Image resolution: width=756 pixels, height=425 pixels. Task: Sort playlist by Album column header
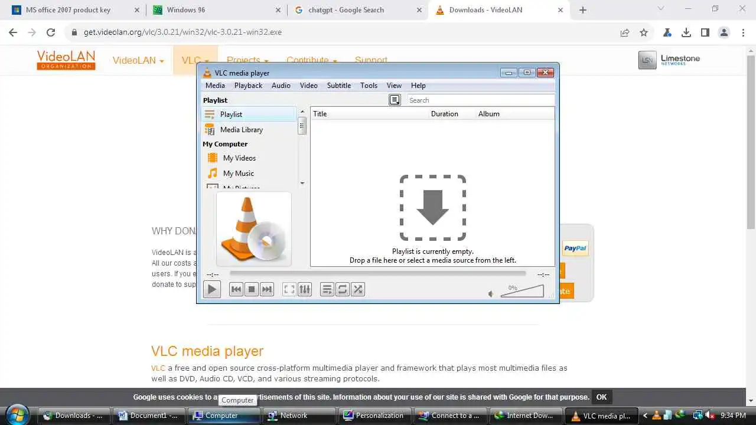[515, 114]
